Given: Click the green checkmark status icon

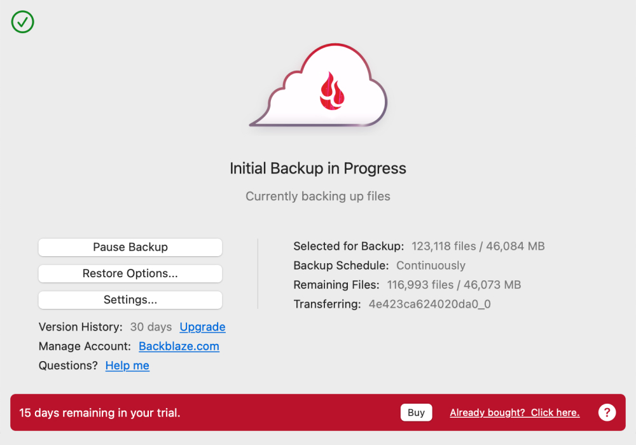Looking at the screenshot, I should [22, 22].
